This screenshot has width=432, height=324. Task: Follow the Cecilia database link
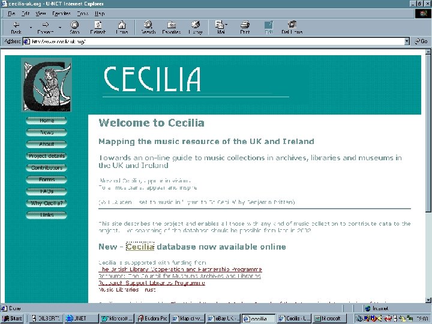pos(140,247)
